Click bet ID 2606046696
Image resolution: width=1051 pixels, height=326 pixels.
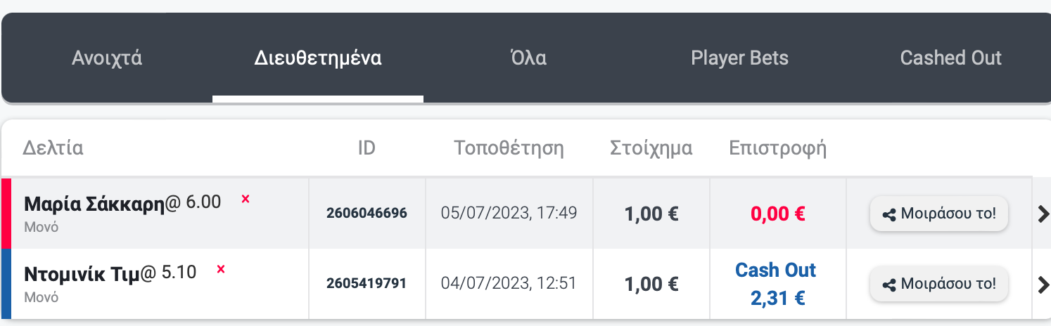pos(367,213)
